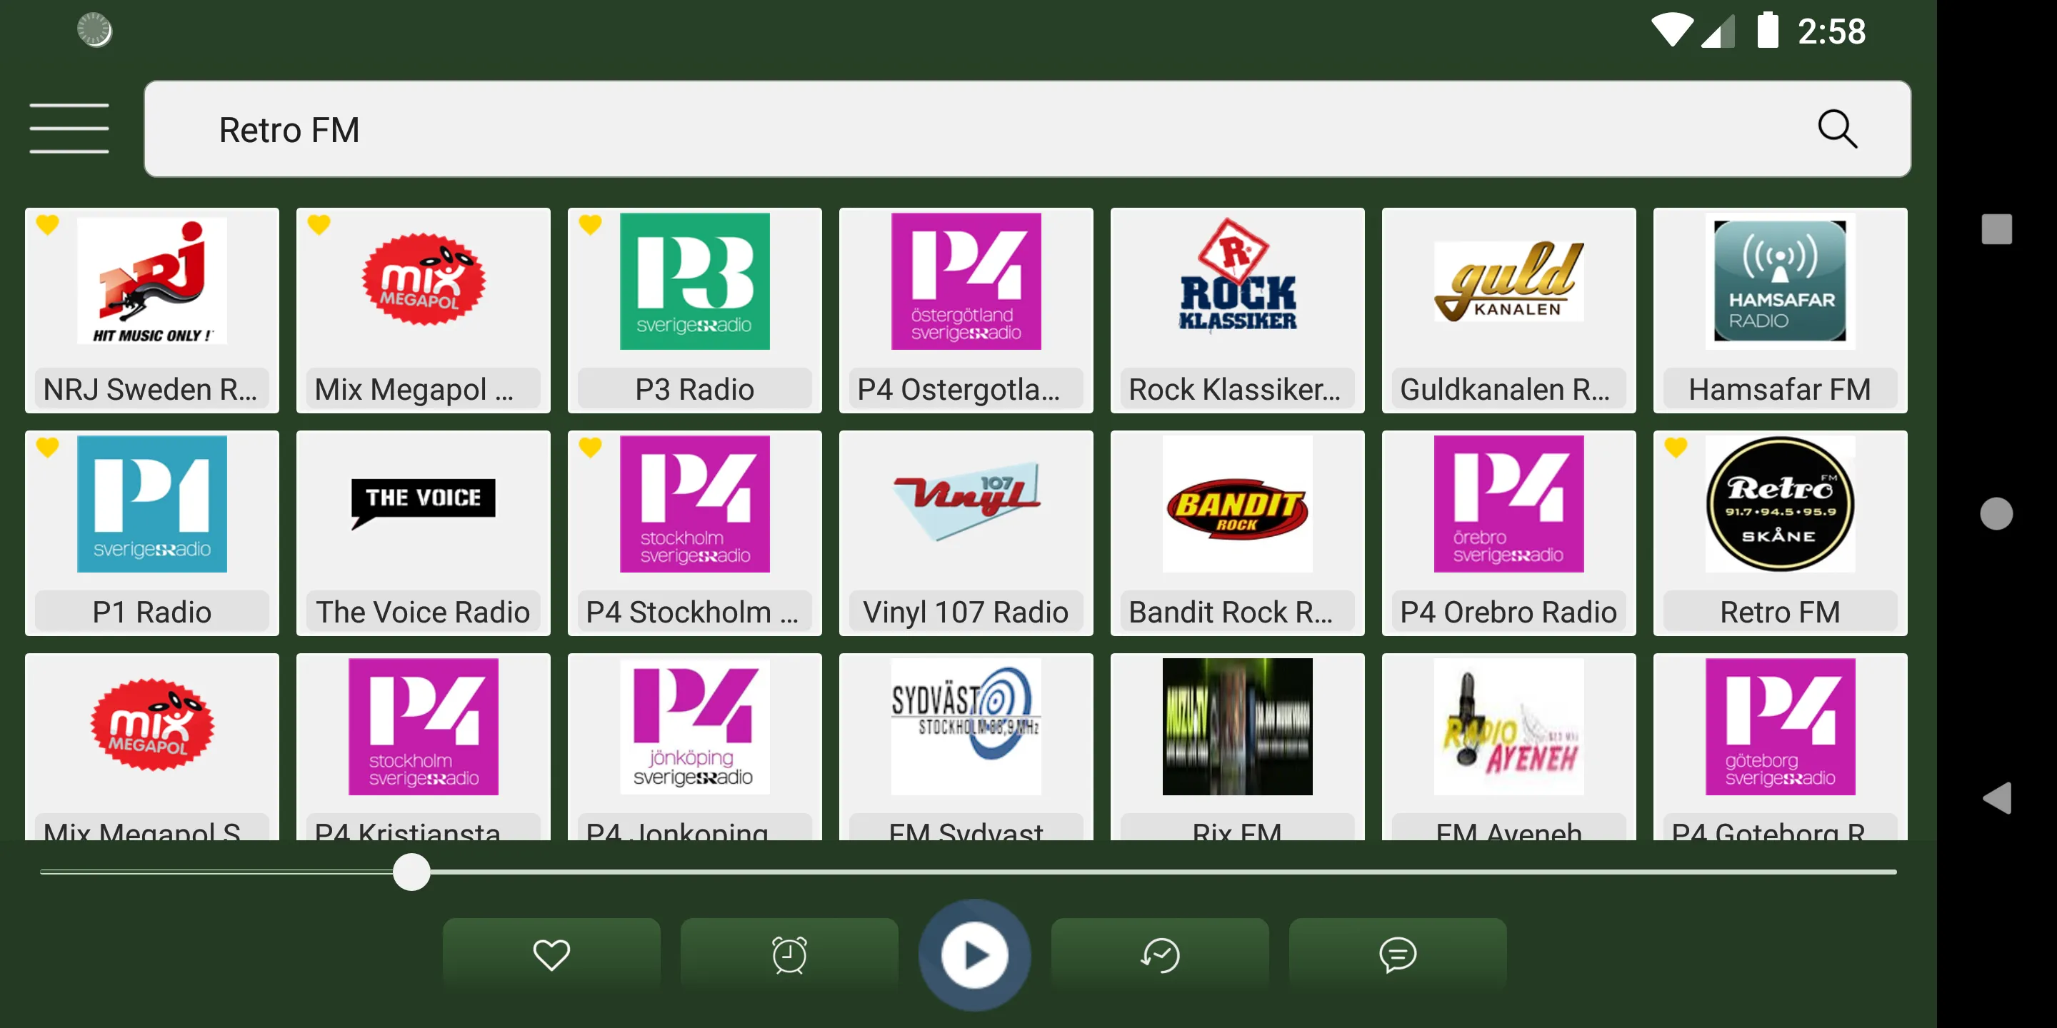This screenshot has width=2057, height=1028.
Task: Toggle favorite heart on P3 Radio
Action: (x=590, y=225)
